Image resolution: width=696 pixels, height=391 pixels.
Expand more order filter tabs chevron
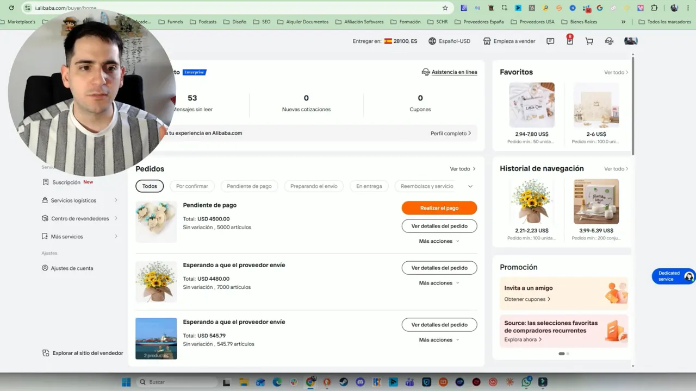pyautogui.click(x=470, y=186)
